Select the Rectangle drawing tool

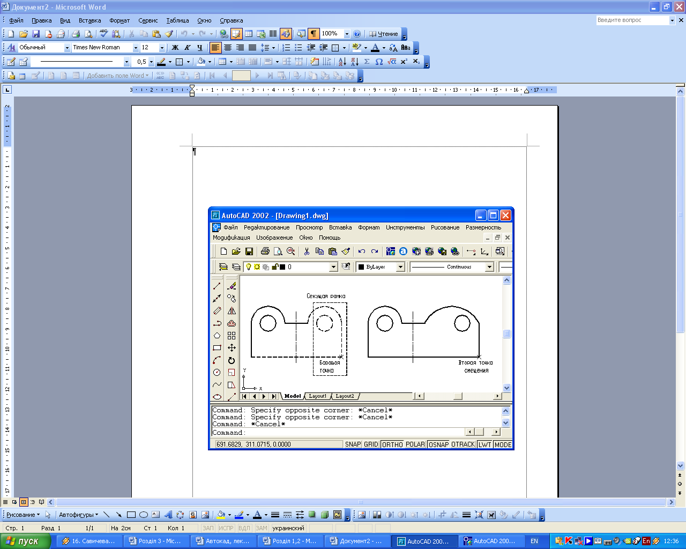tap(131, 515)
